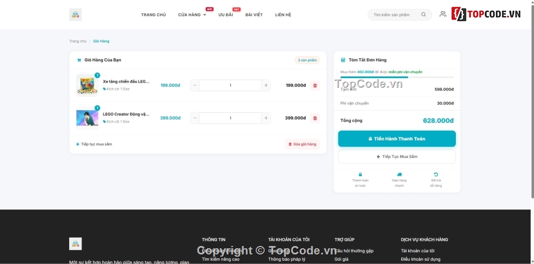Open the user account icon

443,14
